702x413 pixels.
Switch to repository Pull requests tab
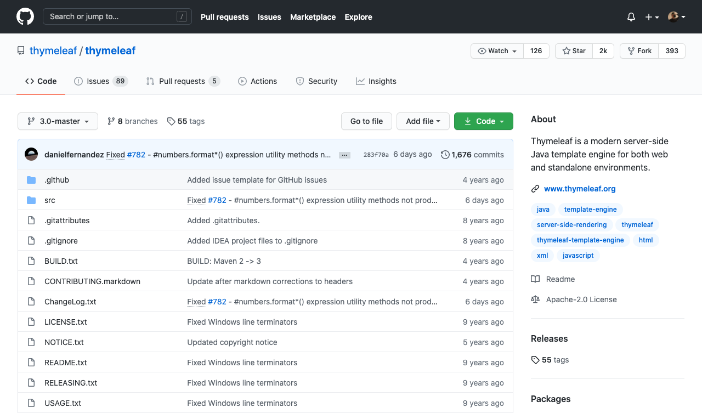click(x=183, y=81)
